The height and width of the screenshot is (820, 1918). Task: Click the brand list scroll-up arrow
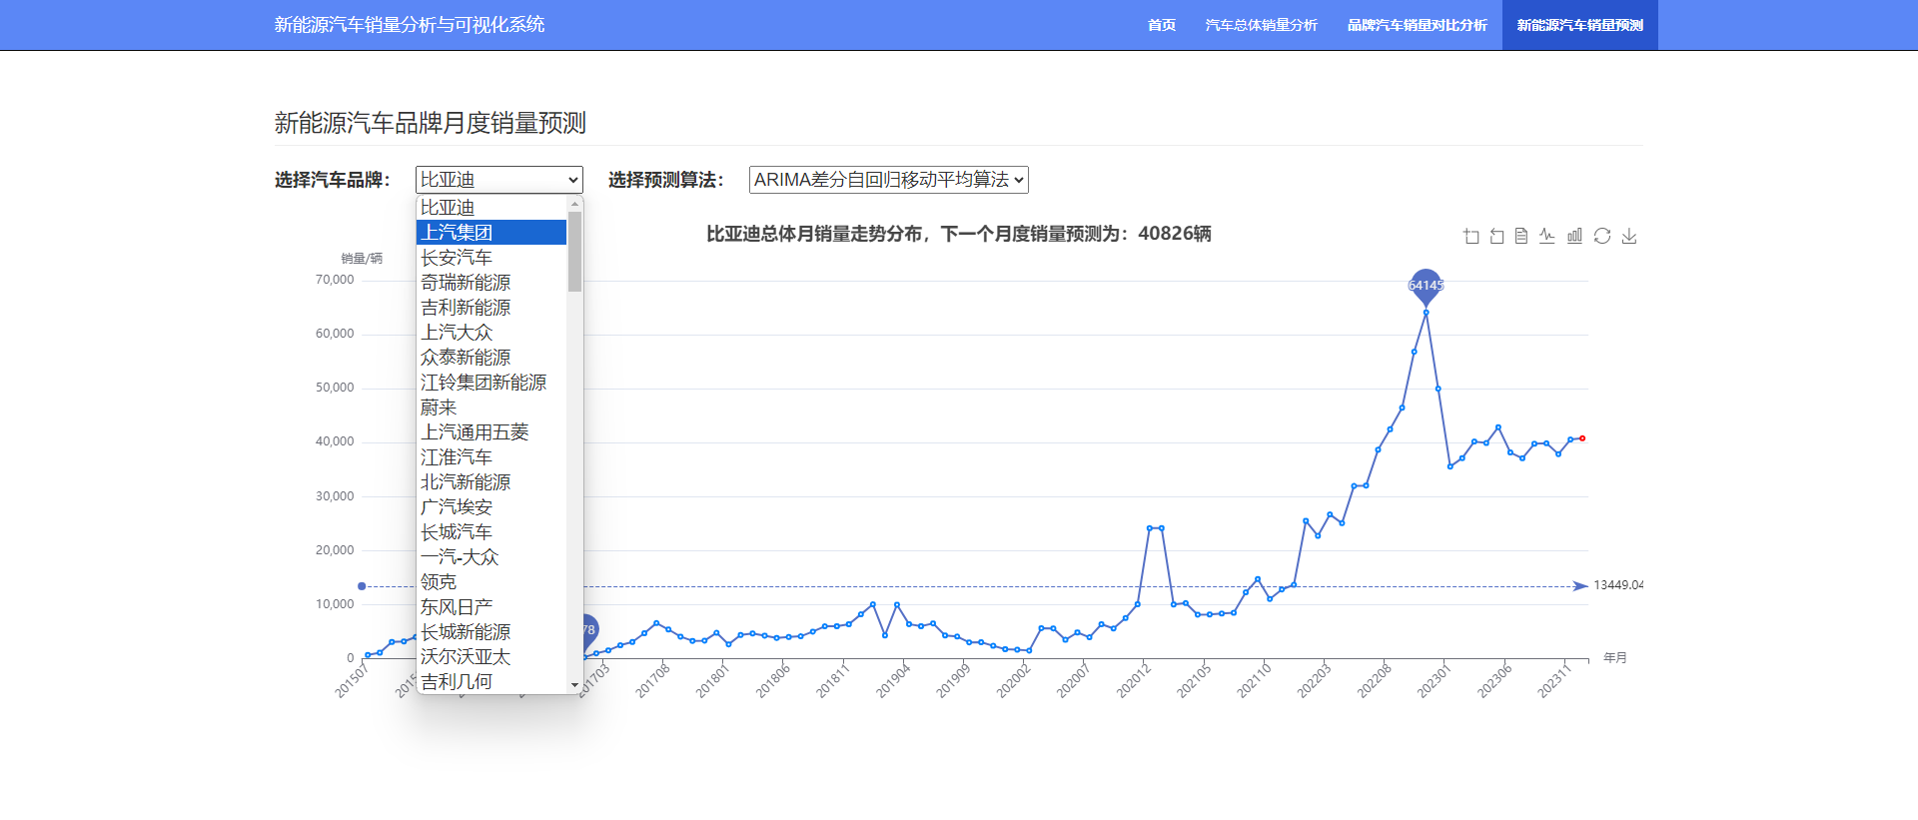point(574,203)
